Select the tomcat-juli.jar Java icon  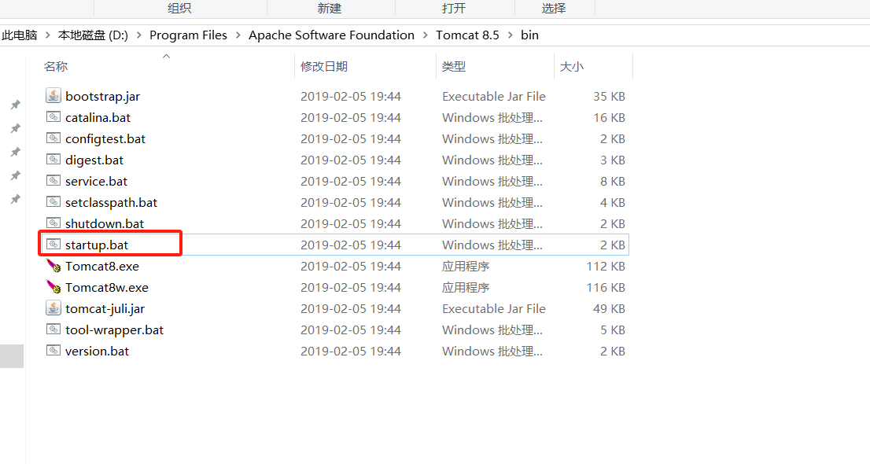coord(53,308)
